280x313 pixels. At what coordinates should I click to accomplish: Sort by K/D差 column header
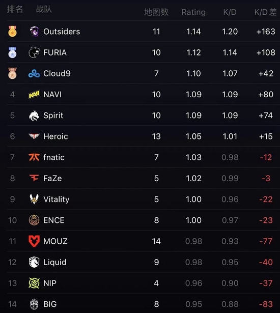click(265, 12)
